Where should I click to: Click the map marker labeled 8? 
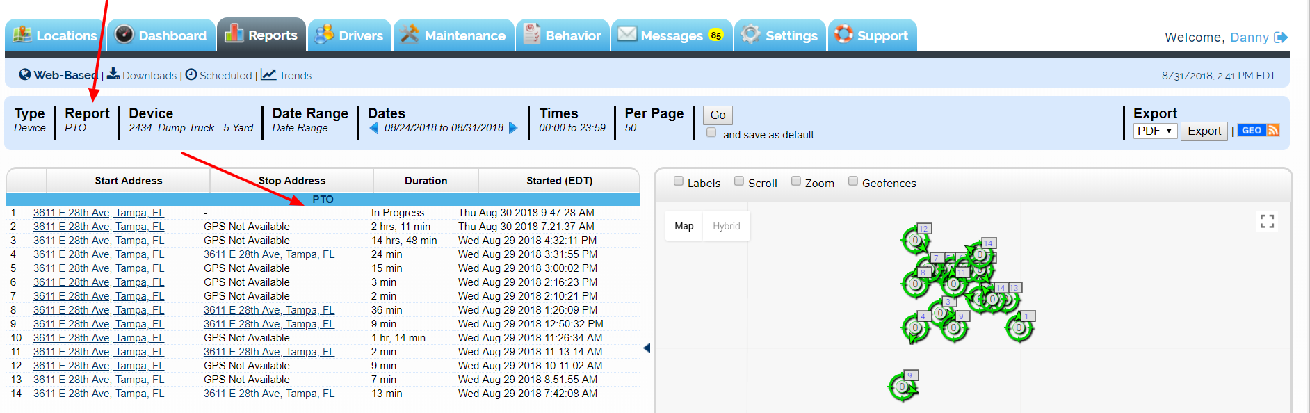coord(916,283)
